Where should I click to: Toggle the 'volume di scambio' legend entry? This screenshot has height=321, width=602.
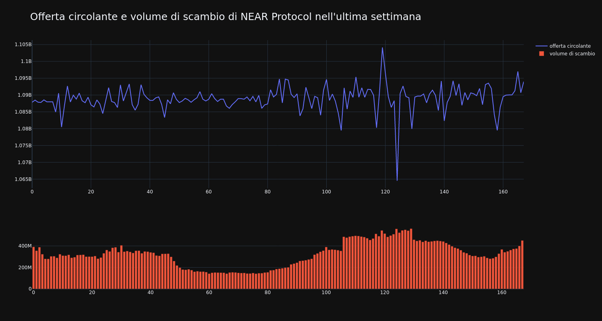[572, 54]
